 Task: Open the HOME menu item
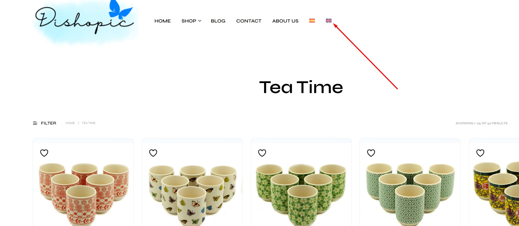[x=162, y=21]
